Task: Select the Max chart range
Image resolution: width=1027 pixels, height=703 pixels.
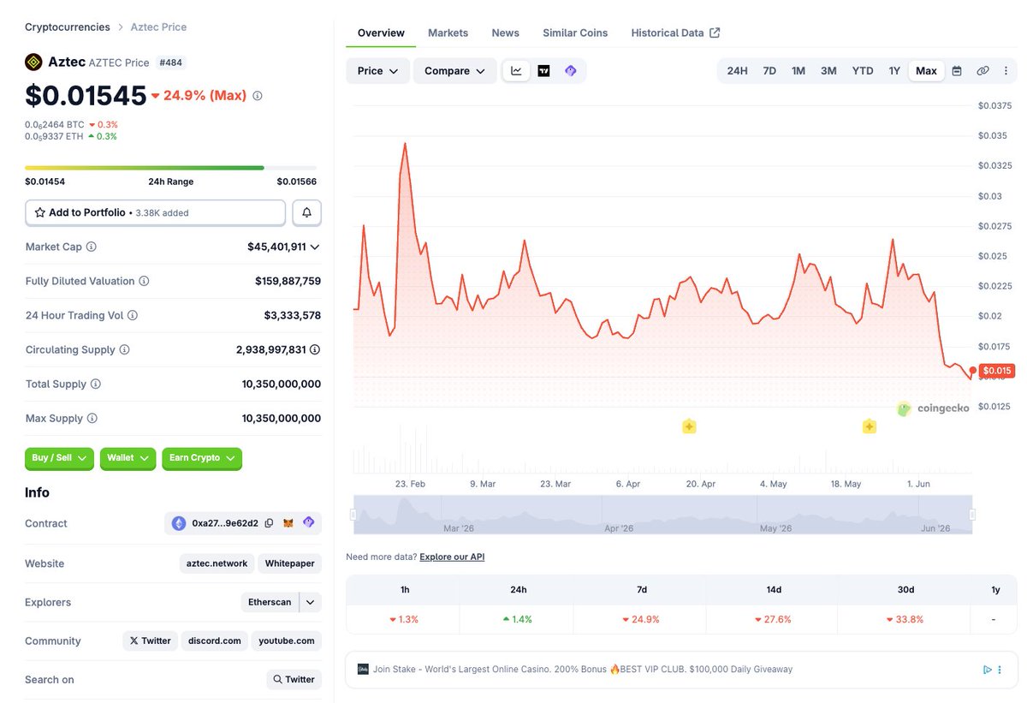Action: 927,71
